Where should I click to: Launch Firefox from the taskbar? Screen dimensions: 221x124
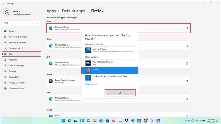pyautogui.click(x=114, y=121)
